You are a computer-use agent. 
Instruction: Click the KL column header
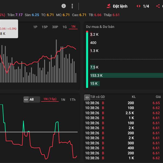click(134, 97)
